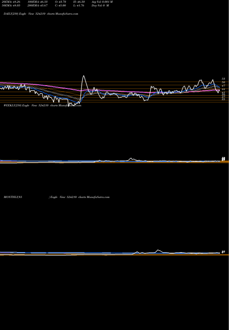229x330 pixels.
Task: Select the open price 'O:' value
Action: (60, 2)
